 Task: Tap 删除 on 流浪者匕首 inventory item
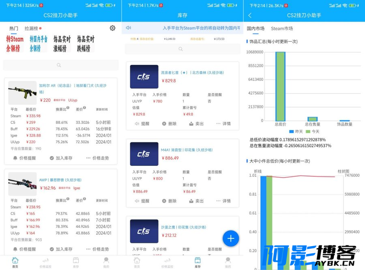click(x=169, y=124)
